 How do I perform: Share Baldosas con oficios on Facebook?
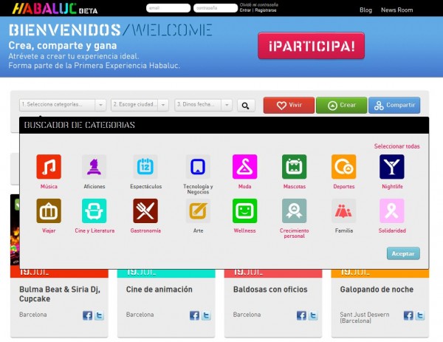pos(301,315)
